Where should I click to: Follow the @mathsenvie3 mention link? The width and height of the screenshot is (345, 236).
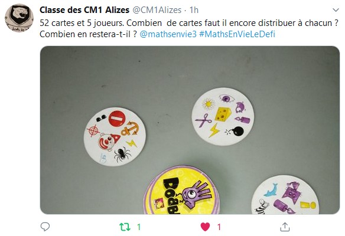tap(168, 34)
